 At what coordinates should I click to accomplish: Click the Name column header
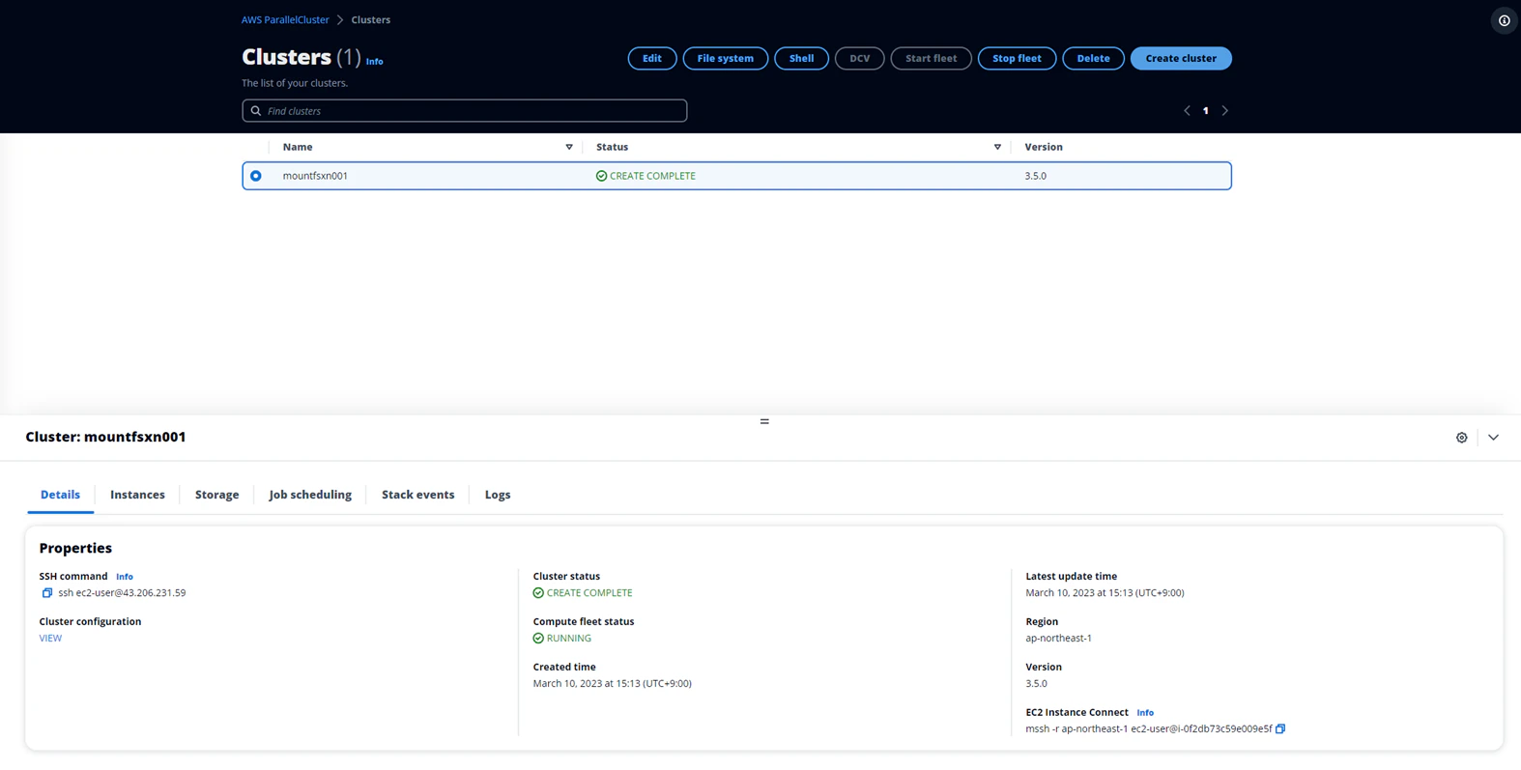point(298,147)
